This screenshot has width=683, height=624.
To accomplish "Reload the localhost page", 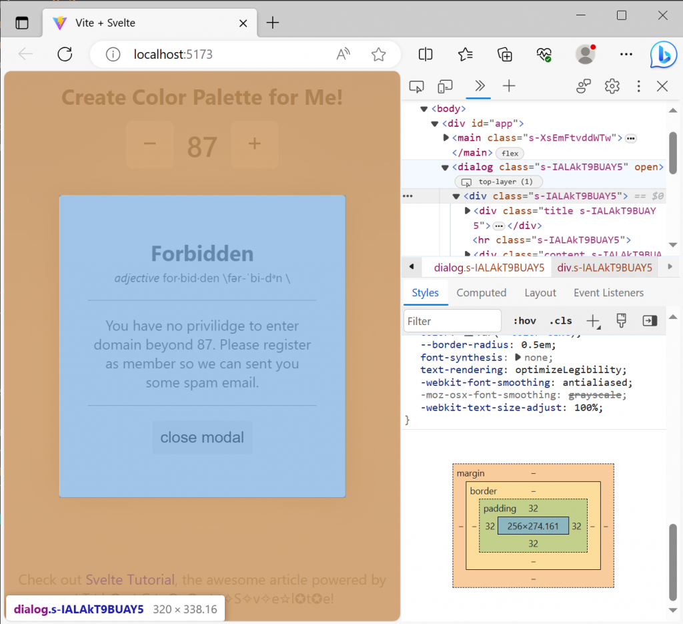I will [x=65, y=54].
